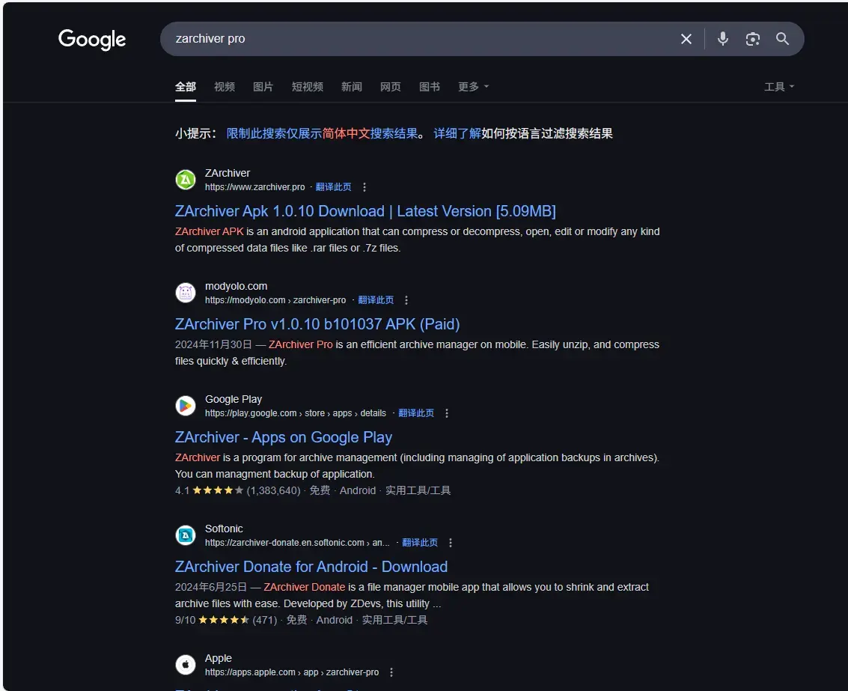
Task: Open ZArchiver Donate for Android result
Action: 311,567
